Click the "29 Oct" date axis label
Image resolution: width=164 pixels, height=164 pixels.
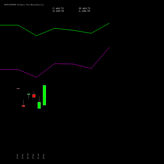(x=44, y=156)
